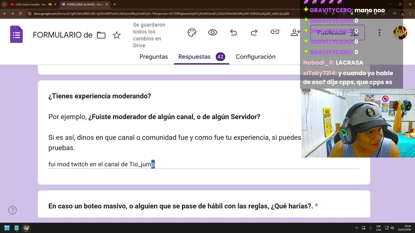This screenshot has width=415, height=233.
Task: Open the network tray icon
Action: pos(387,228)
